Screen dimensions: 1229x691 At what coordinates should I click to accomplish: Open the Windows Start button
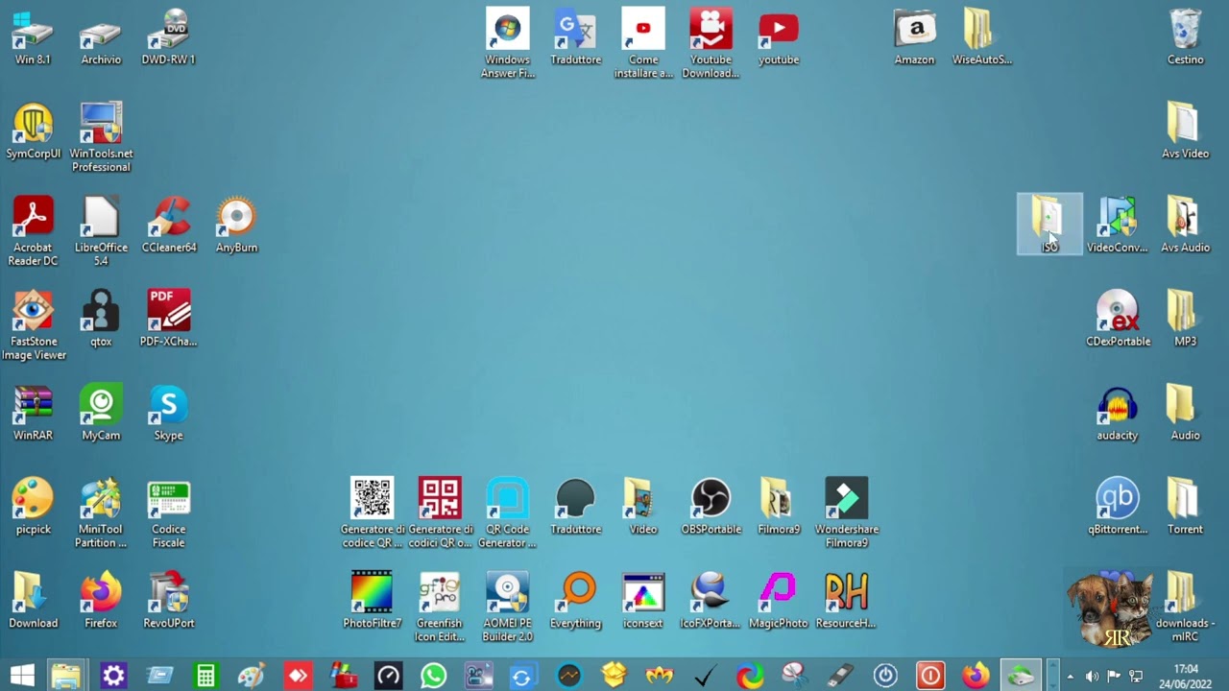[x=21, y=677]
